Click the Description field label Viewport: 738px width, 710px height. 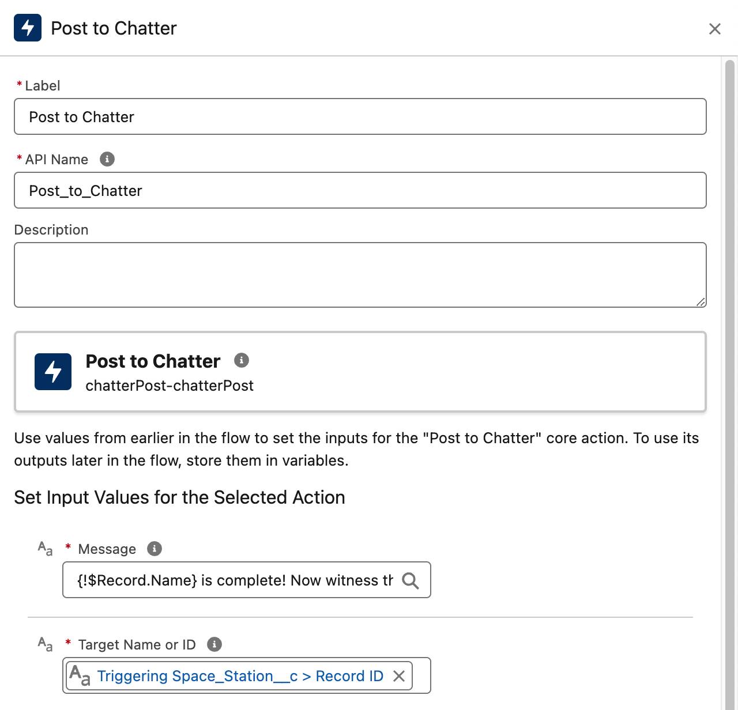click(x=51, y=229)
